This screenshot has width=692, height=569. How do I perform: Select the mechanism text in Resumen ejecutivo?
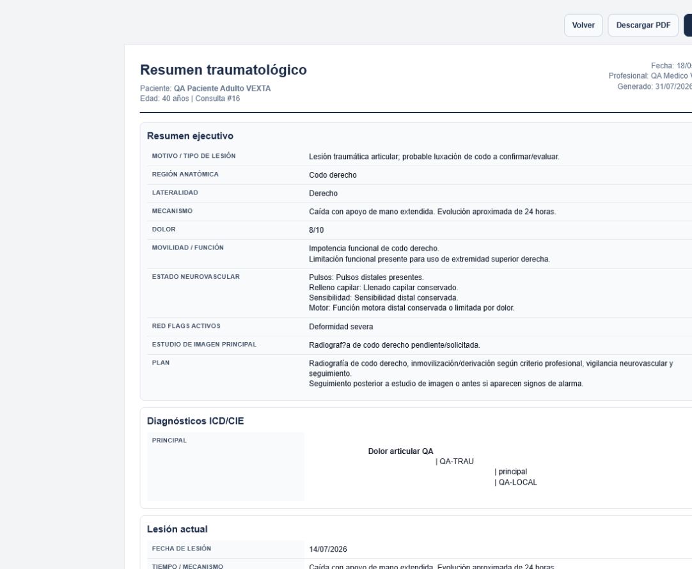tap(432, 212)
